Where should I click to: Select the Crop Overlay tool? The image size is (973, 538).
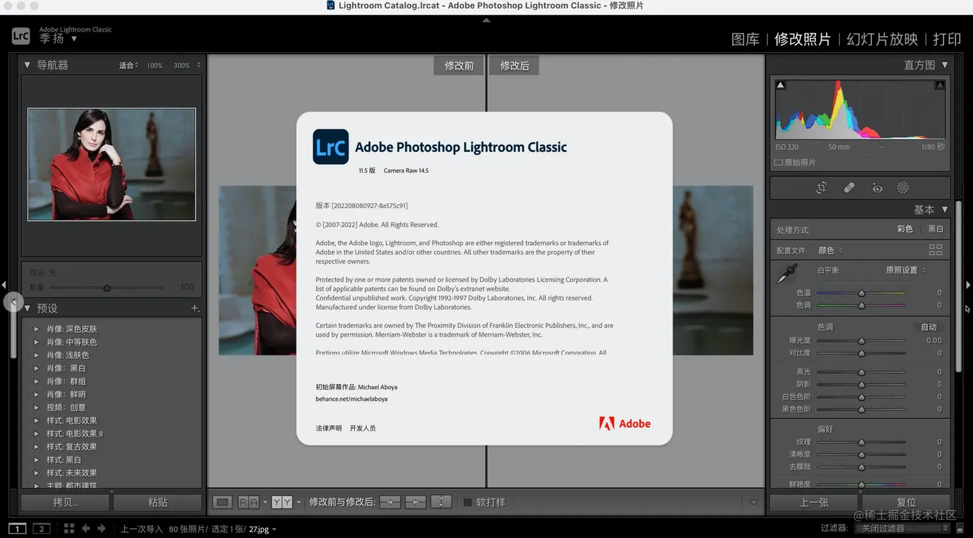(821, 188)
